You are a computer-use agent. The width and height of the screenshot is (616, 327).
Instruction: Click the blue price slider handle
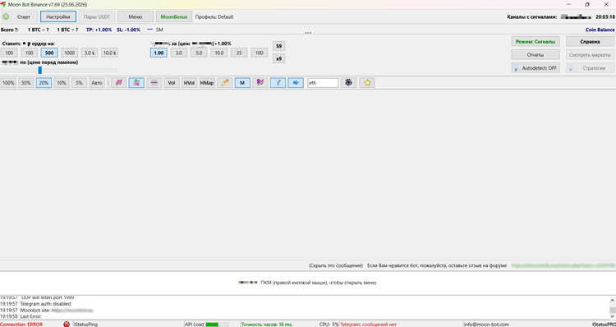40,71
